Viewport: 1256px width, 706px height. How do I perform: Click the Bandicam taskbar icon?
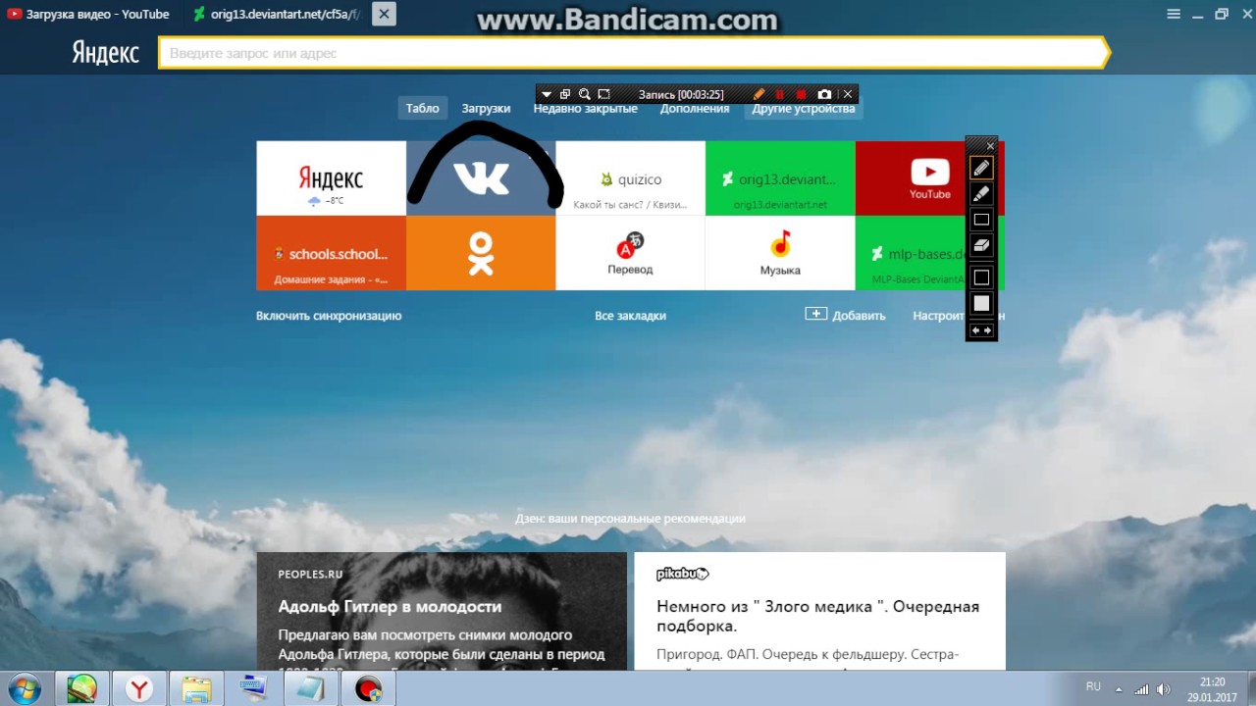(369, 689)
